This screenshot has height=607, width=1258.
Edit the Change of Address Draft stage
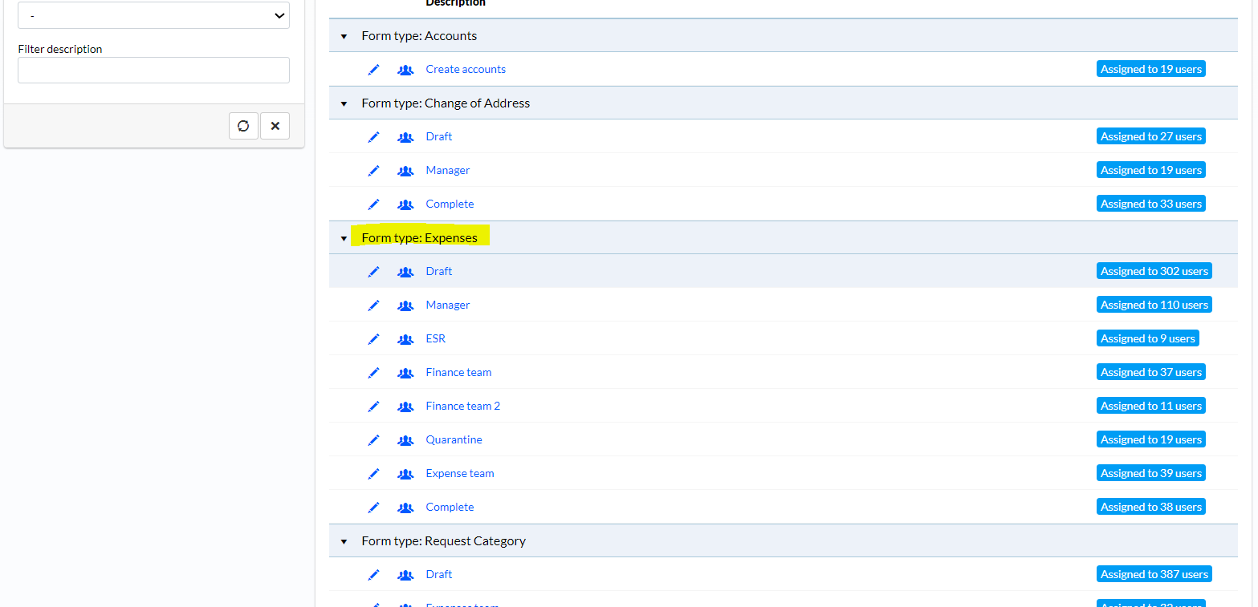tap(373, 137)
